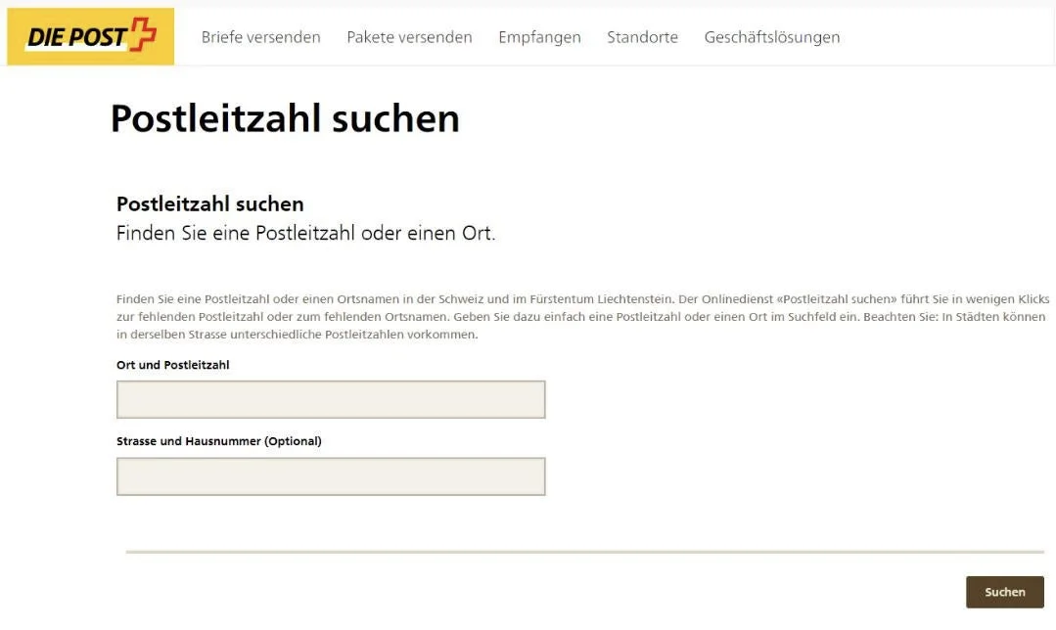Open the Briefe versenden menu
The image size is (1056, 630).
tap(260, 37)
